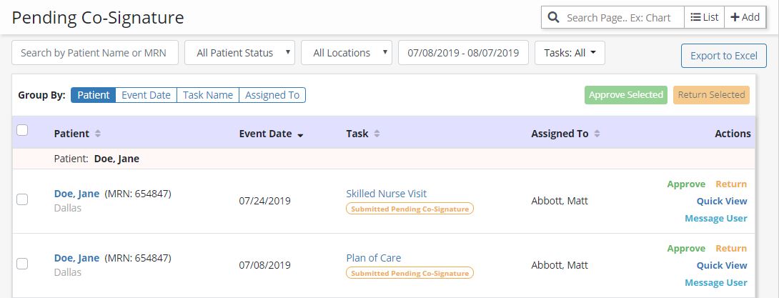Group by Event Date tab
The image size is (779, 298).
coord(146,95)
